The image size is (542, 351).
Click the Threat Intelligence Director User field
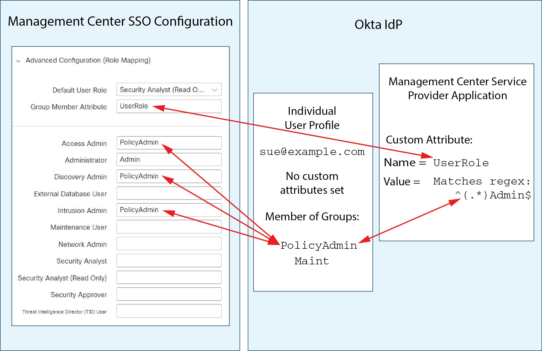169,311
